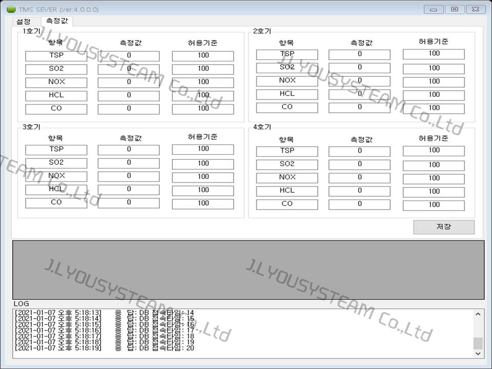Select log entry at 5:18:16

point(104,331)
